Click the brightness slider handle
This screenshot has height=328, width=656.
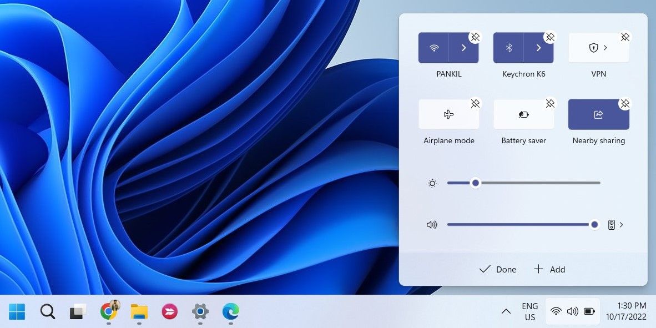point(475,183)
